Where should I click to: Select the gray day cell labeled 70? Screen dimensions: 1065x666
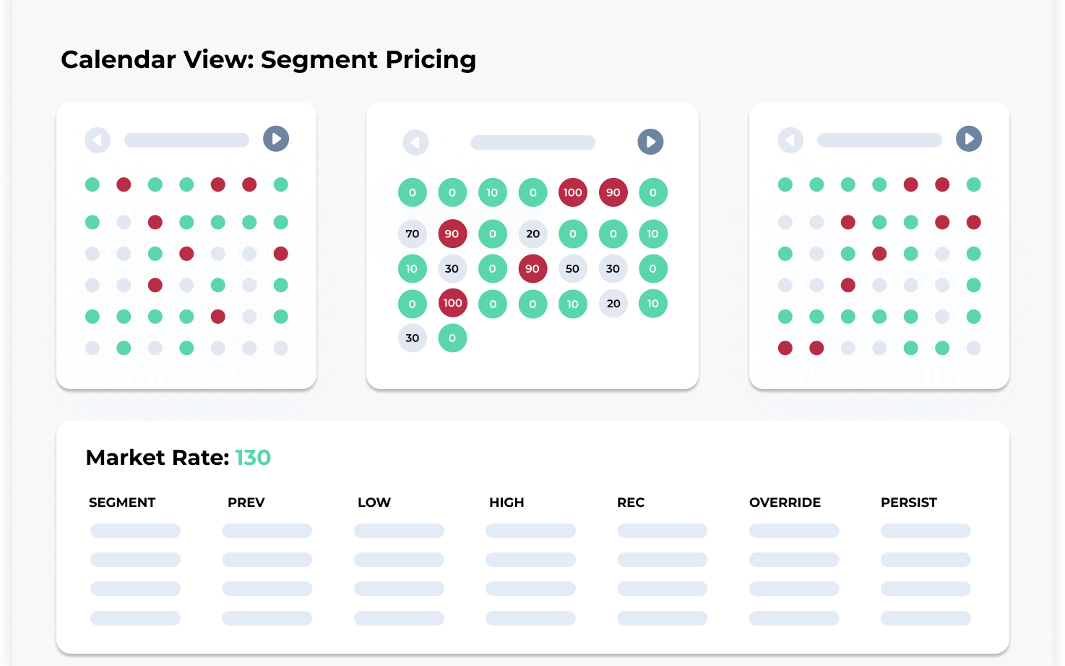click(x=413, y=234)
